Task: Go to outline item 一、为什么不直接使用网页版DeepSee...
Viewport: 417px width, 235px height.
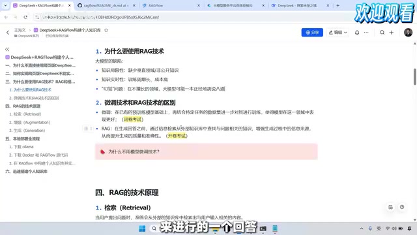Action: tap(40, 65)
